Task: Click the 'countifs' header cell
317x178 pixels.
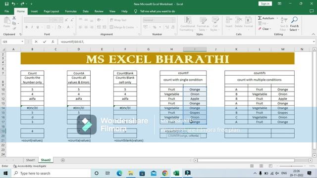Action: (x=260, y=73)
